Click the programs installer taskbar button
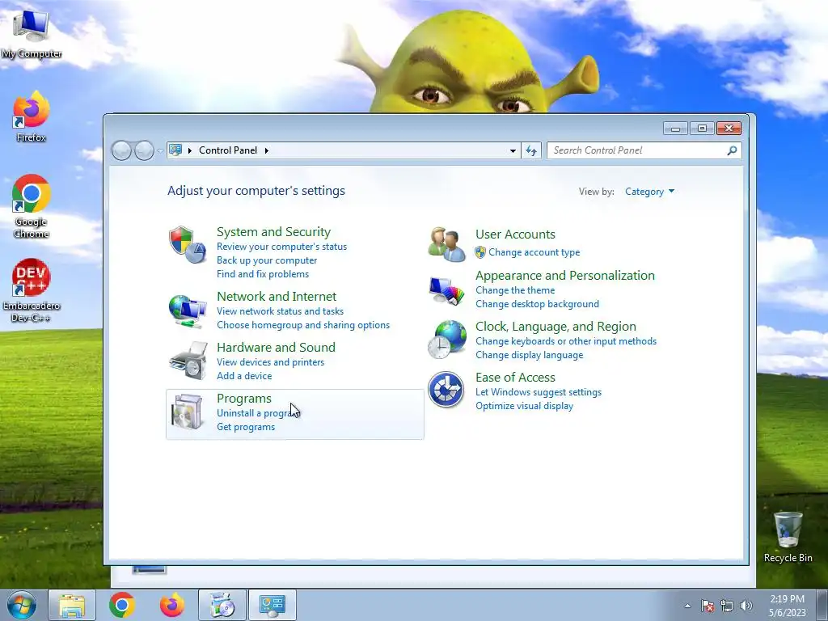The image size is (828, 621). 222,605
